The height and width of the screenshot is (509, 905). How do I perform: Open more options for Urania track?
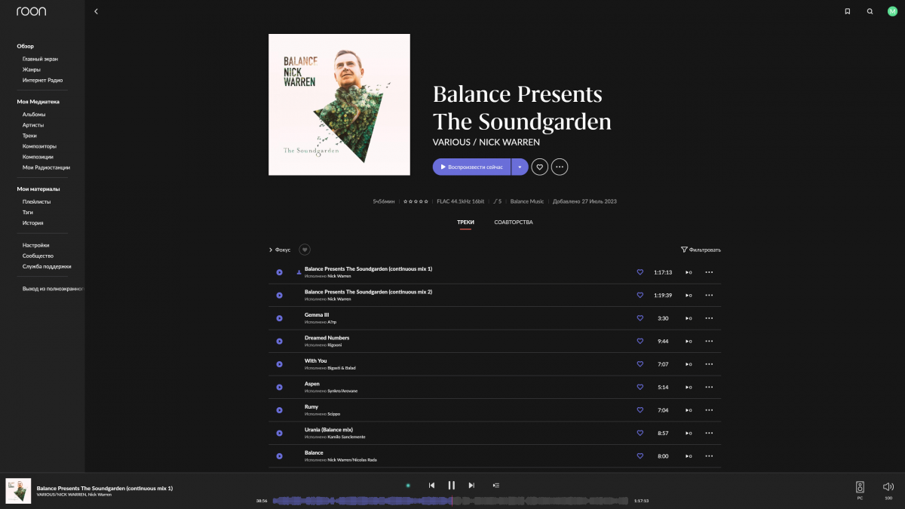(709, 433)
